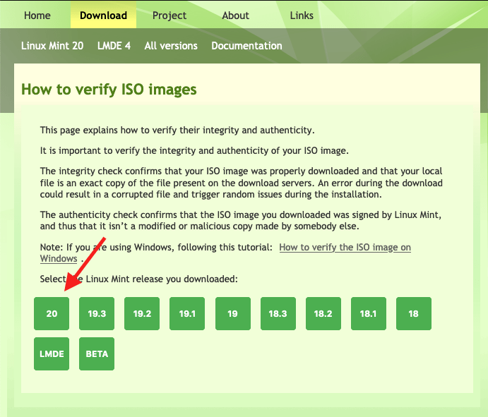The image size is (488, 417).
Task: Click the paragraph beginning "The integrity check"
Action: tap(242, 183)
